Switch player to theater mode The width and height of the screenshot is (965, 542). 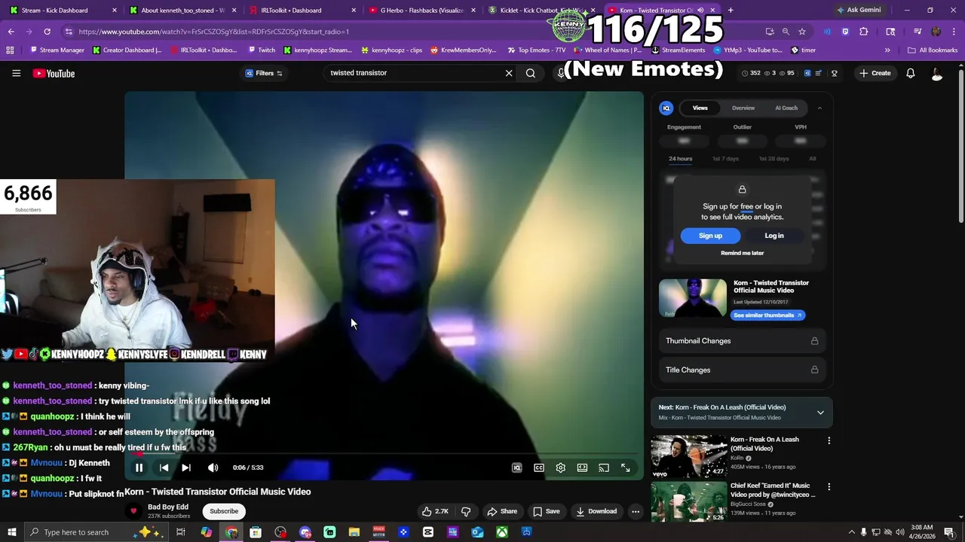coord(582,467)
